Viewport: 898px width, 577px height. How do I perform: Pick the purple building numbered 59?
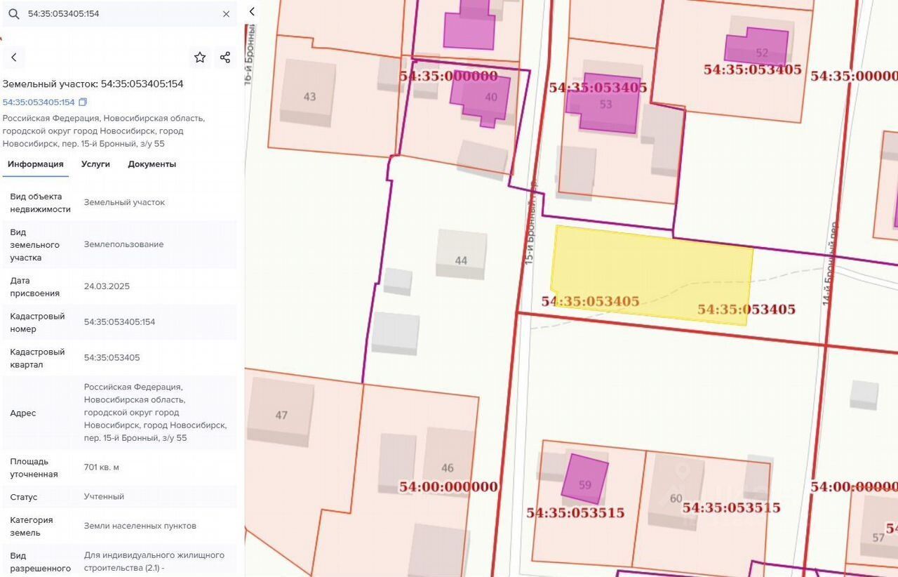(585, 479)
